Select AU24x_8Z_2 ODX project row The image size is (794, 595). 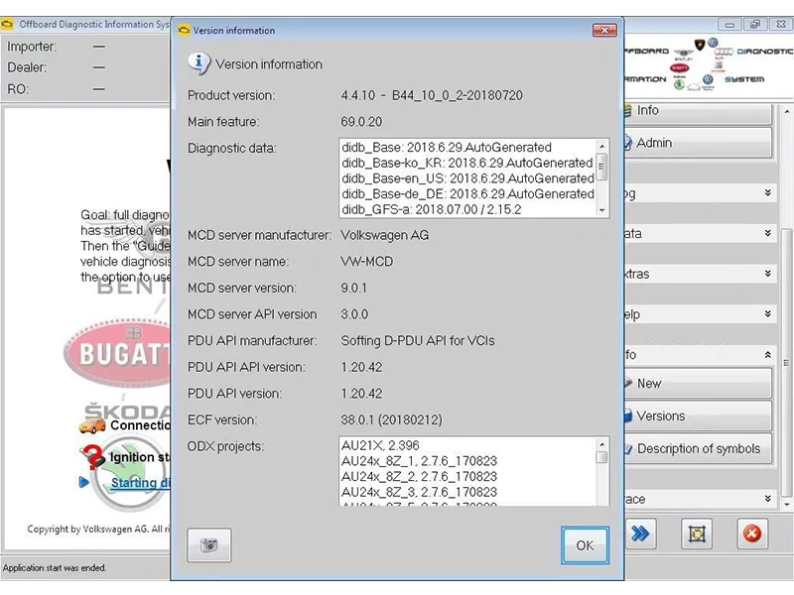pos(419,477)
